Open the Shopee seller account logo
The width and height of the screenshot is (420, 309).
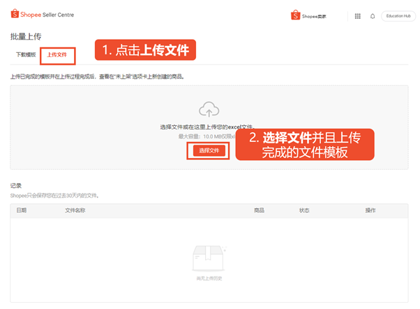point(308,15)
